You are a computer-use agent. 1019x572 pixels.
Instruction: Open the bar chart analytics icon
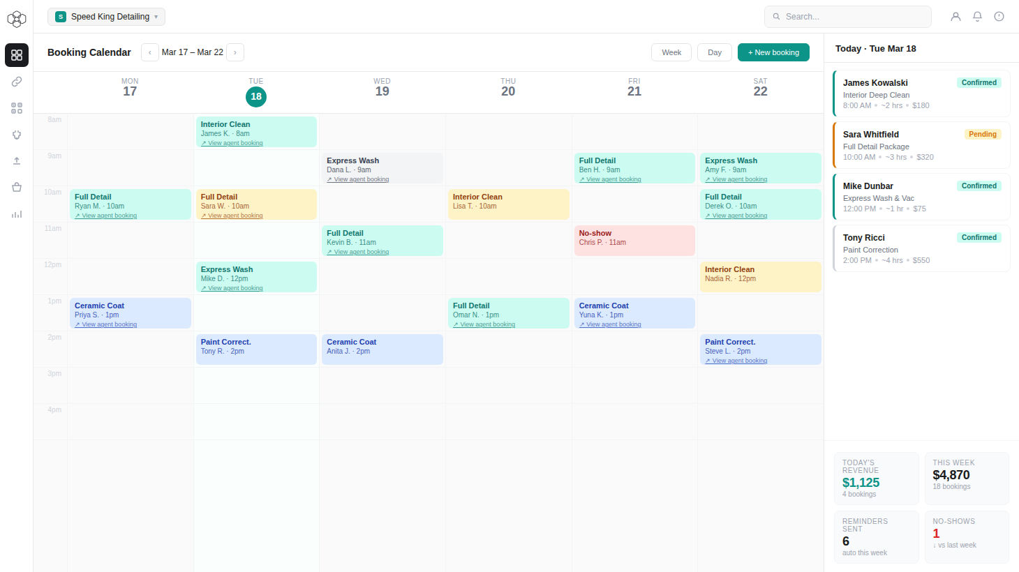point(17,214)
